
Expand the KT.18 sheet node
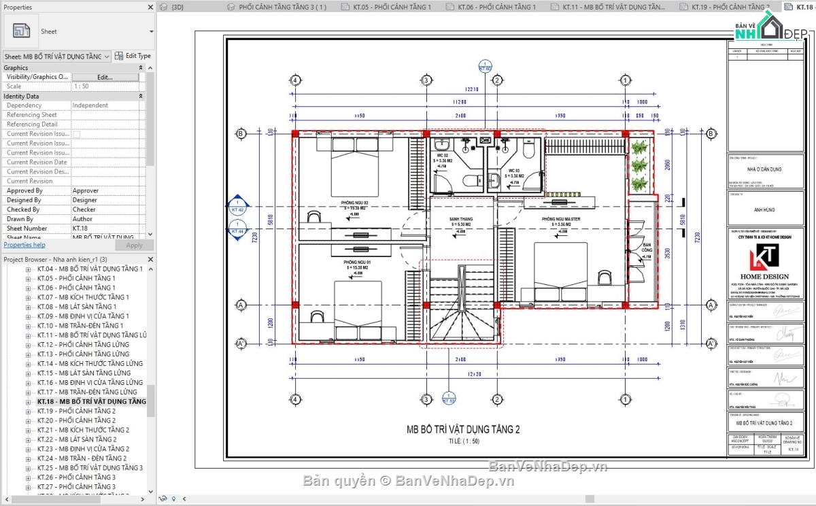point(28,402)
